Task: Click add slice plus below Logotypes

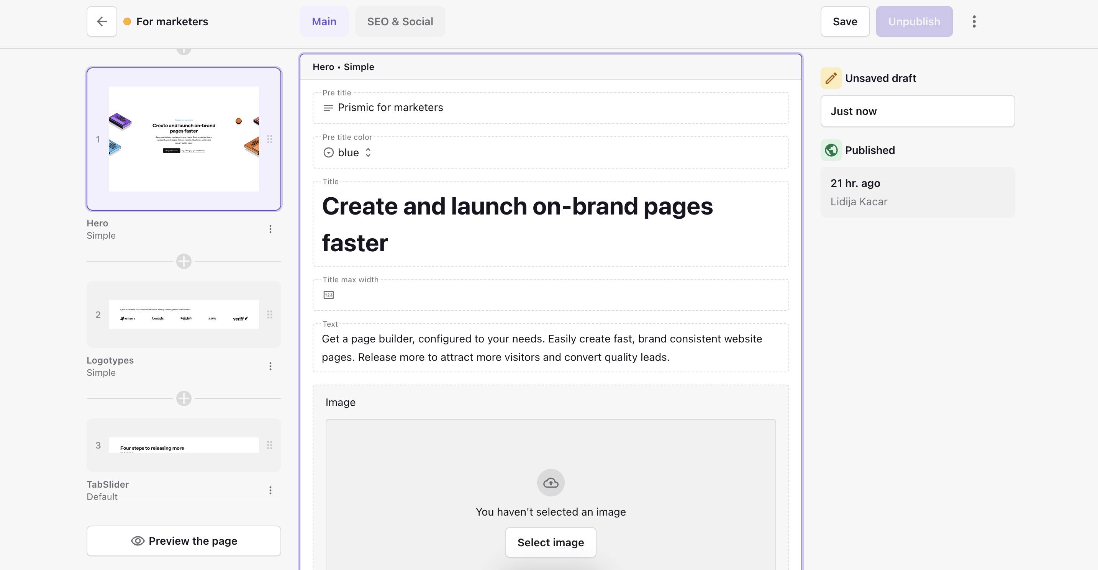Action: click(184, 398)
